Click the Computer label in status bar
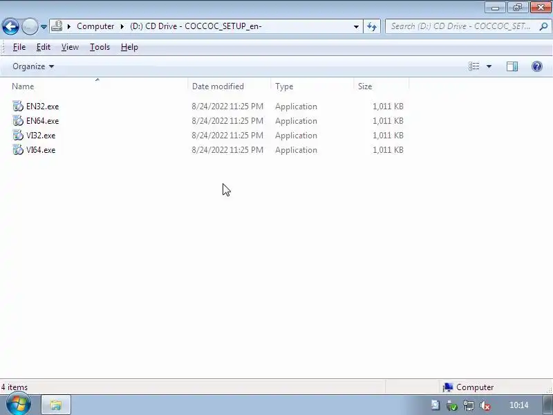 click(475, 387)
